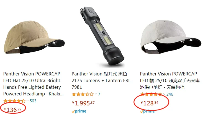This screenshot has width=208, height=114.
Task: Open the 246 reviews count link
Action: coord(170,94)
